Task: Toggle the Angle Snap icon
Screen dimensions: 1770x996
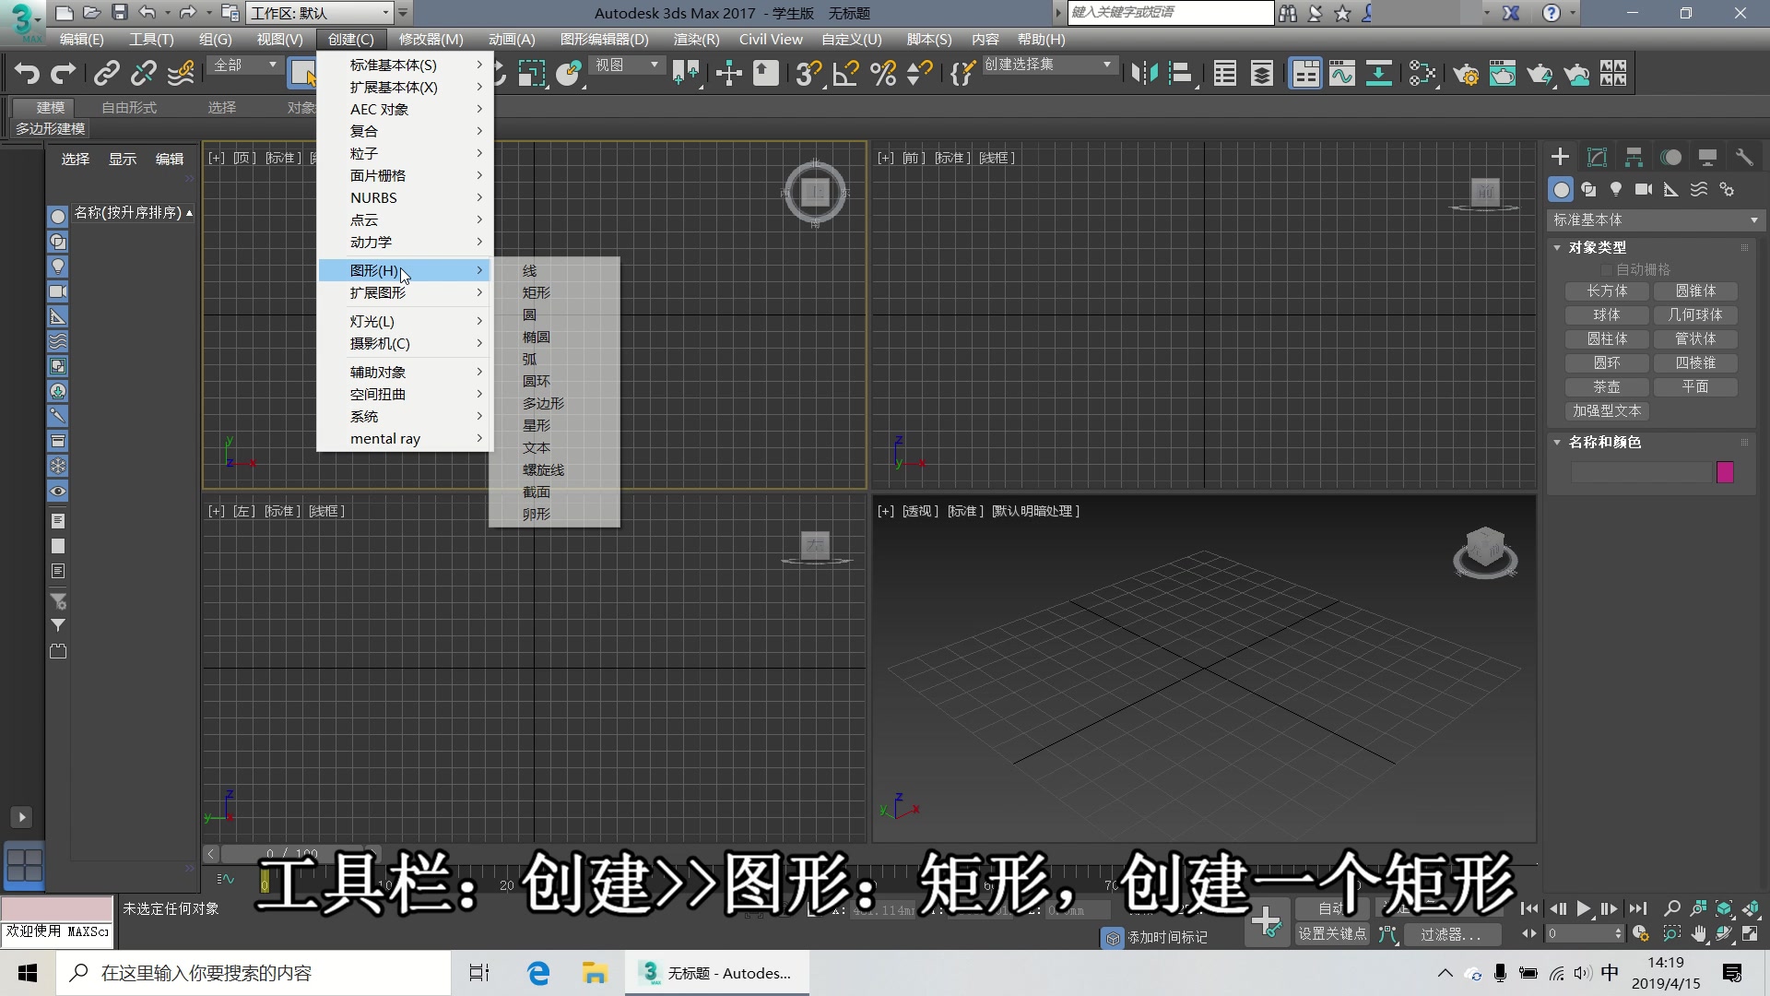Action: pyautogui.click(x=844, y=74)
